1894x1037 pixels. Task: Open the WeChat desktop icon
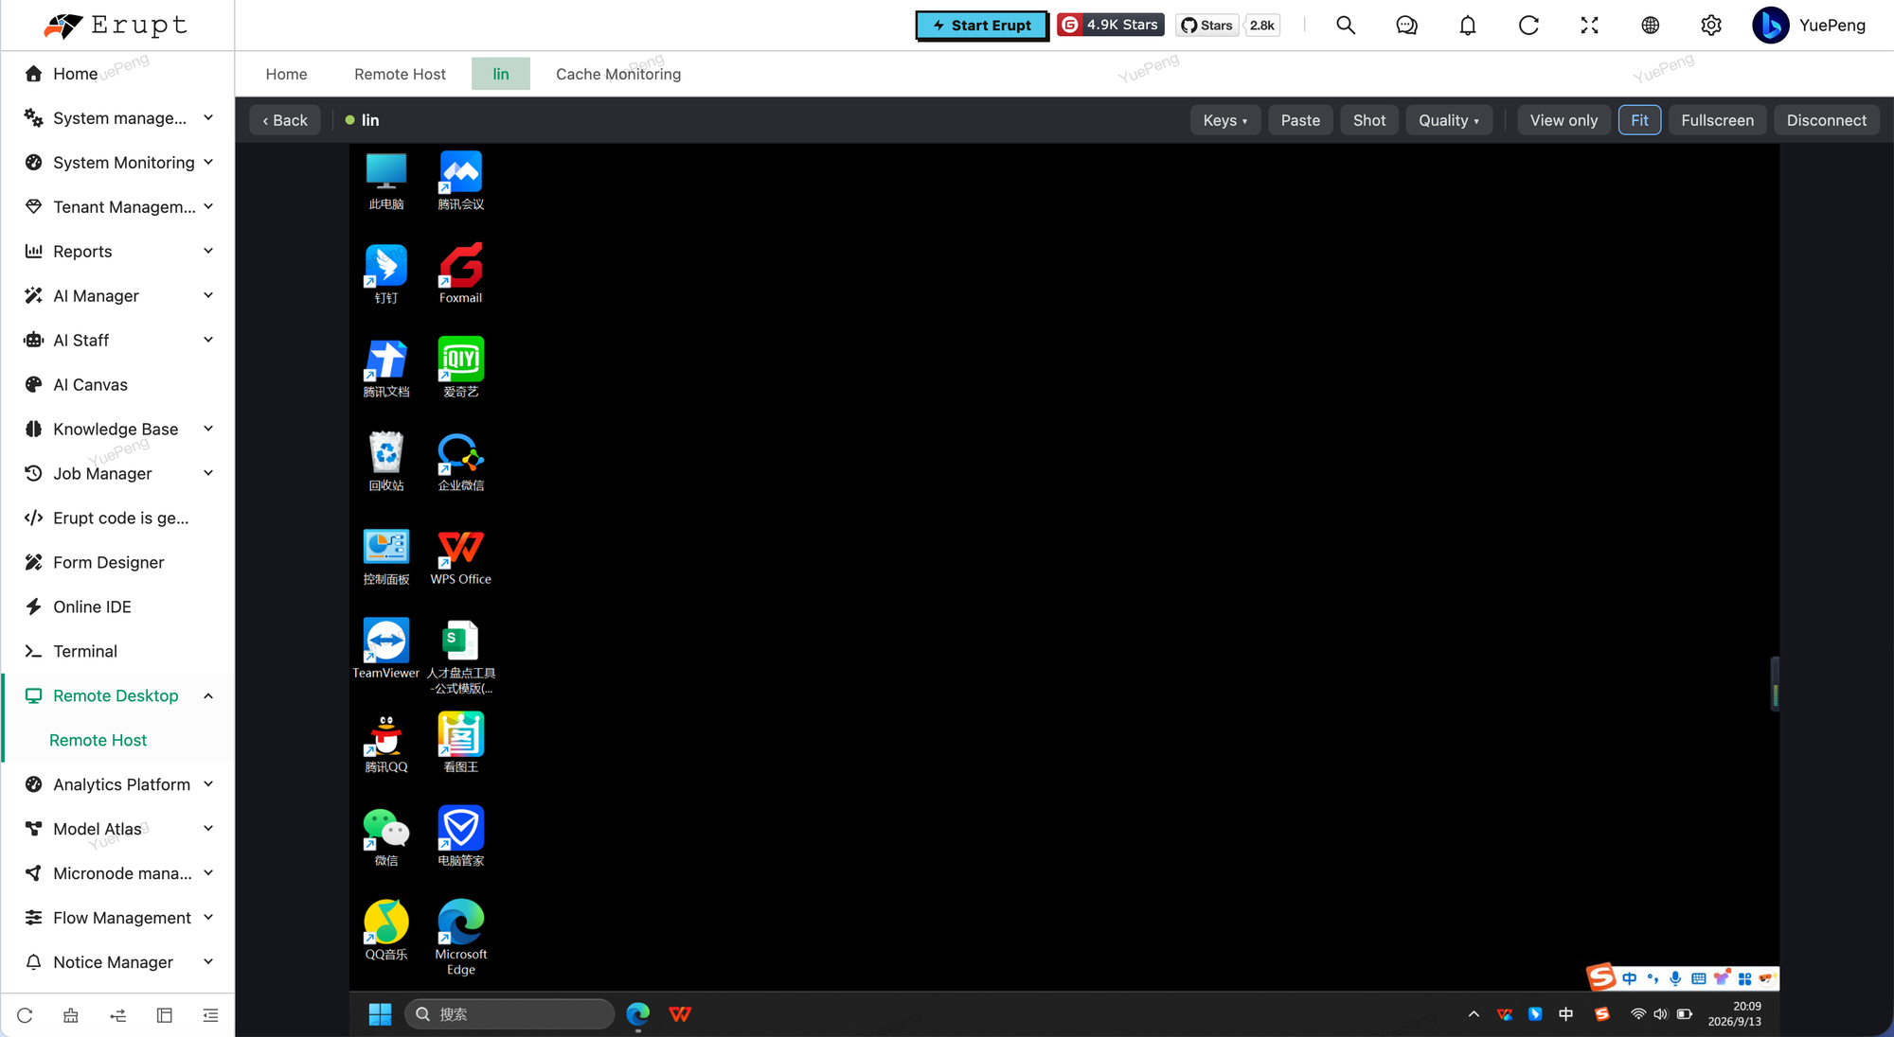386,836
